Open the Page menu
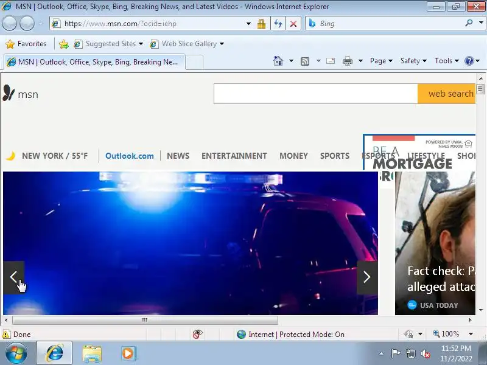 381,61
